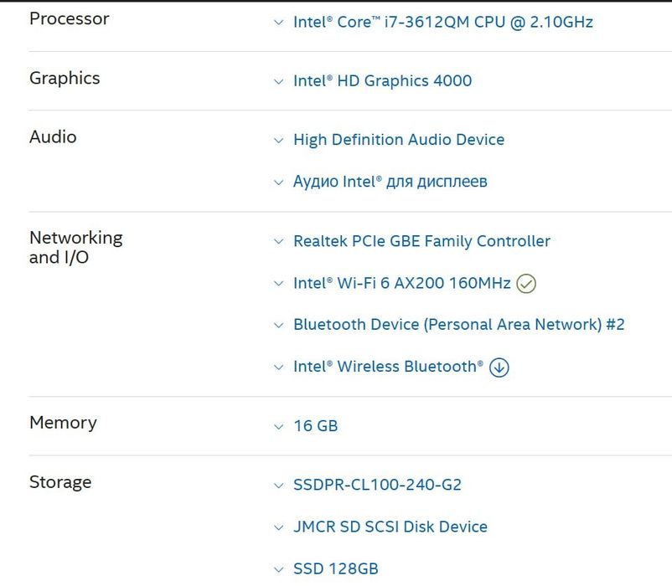Open the Intel Wireless Bluetooth link
This screenshot has height=586, width=672.
[x=388, y=367]
